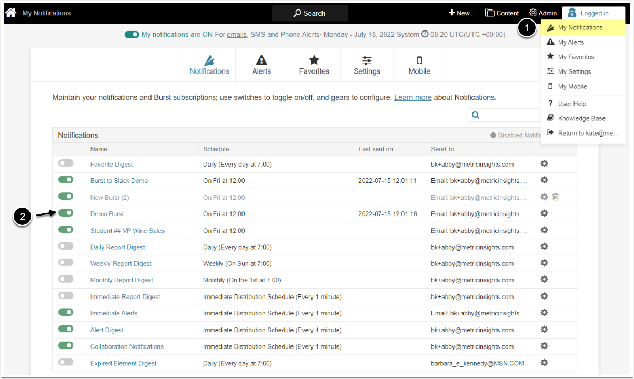Open the Admin menu
This screenshot has height=379, width=634.
click(542, 13)
